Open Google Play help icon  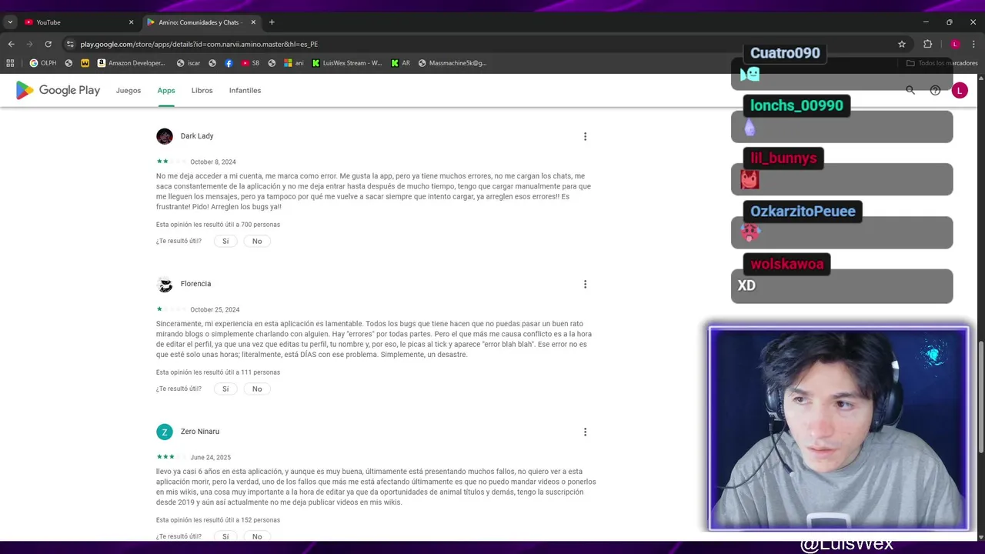coord(935,90)
